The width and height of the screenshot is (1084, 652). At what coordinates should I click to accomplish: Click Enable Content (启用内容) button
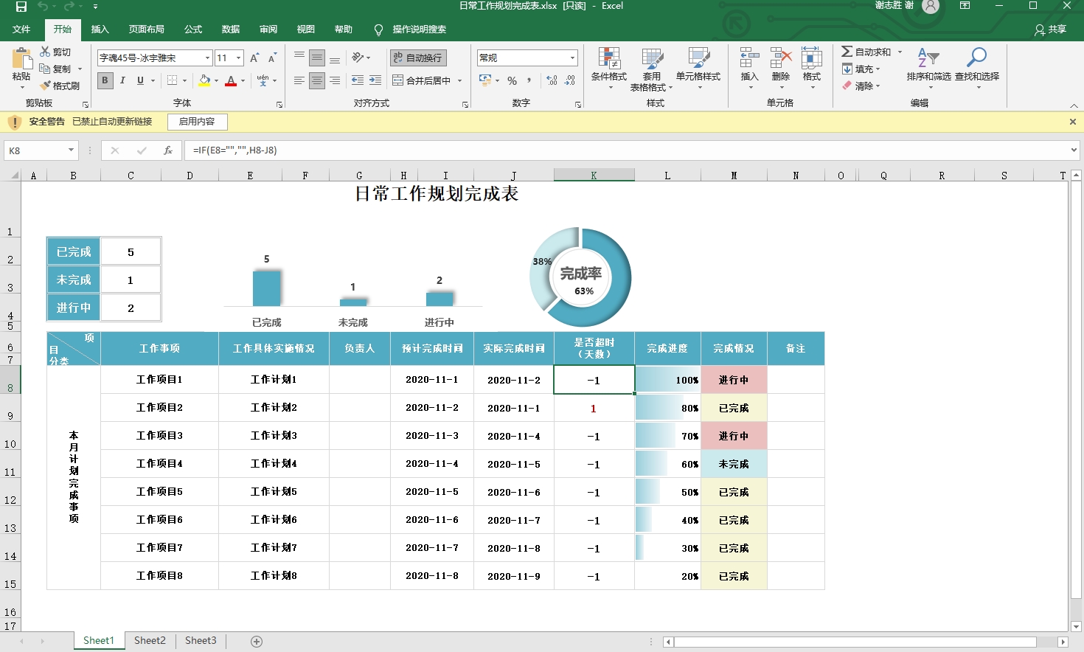click(x=197, y=122)
